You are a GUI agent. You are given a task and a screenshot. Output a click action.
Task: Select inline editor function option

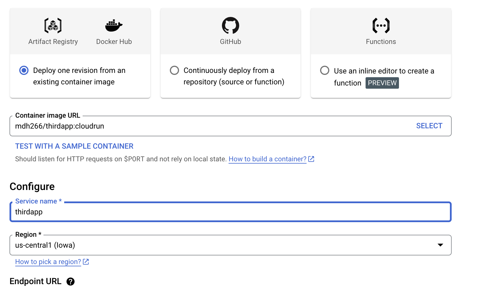(325, 70)
